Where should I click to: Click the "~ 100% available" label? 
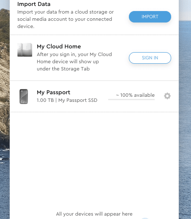click(x=135, y=95)
